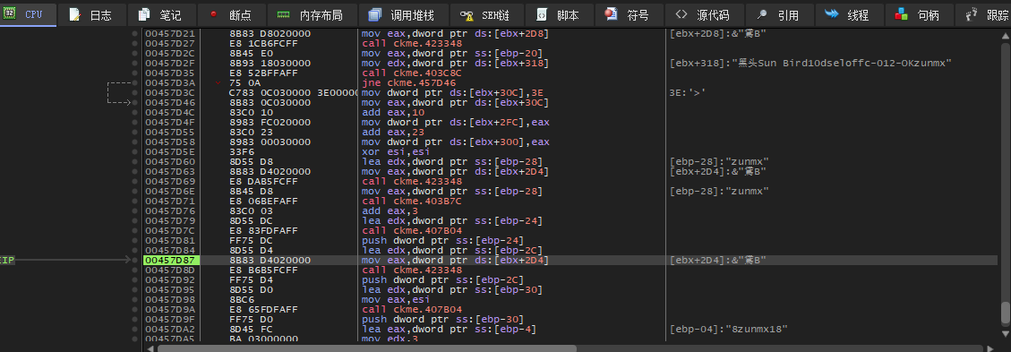The image size is (1011, 352).
Task: Toggle breakpoint dot beside address 00457D9A
Action: click(x=134, y=309)
